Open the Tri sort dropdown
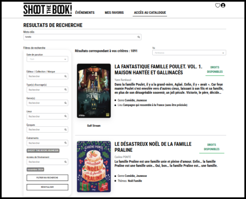The width and height of the screenshot is (246, 199). [x=189, y=53]
